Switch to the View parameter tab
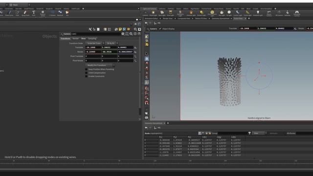This screenshot has width=313, height=176. [x=83, y=39]
